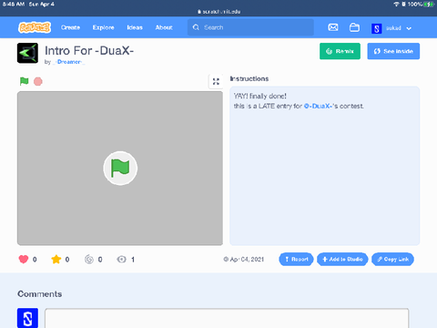Enter full screen mode
This screenshot has height=328, width=437.
tap(216, 81)
